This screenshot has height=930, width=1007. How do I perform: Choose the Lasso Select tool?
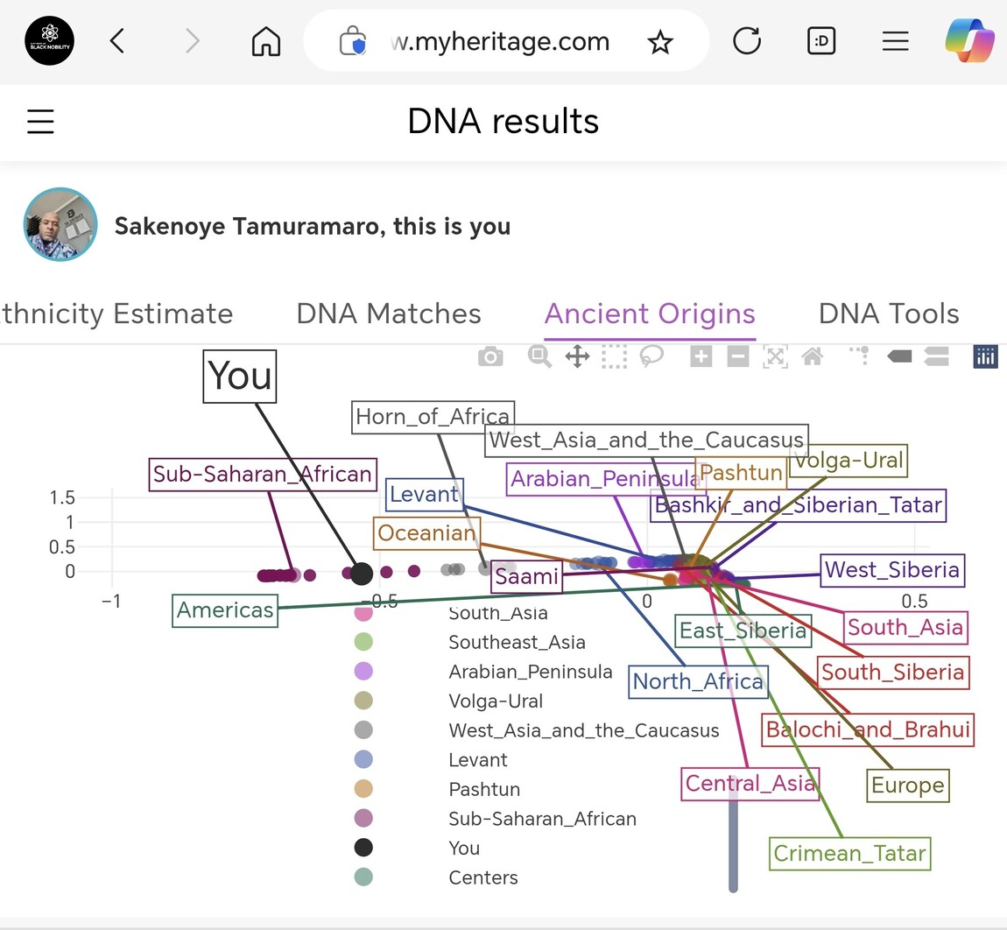tap(651, 356)
